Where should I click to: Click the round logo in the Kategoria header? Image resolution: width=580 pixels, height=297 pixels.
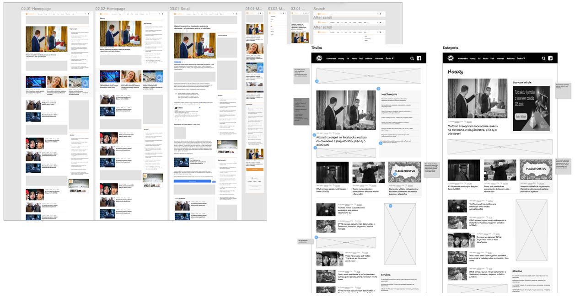(450, 58)
